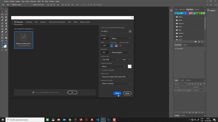
Task: Click the Ir button beside Adobe Stock search
Action: (x=72, y=92)
